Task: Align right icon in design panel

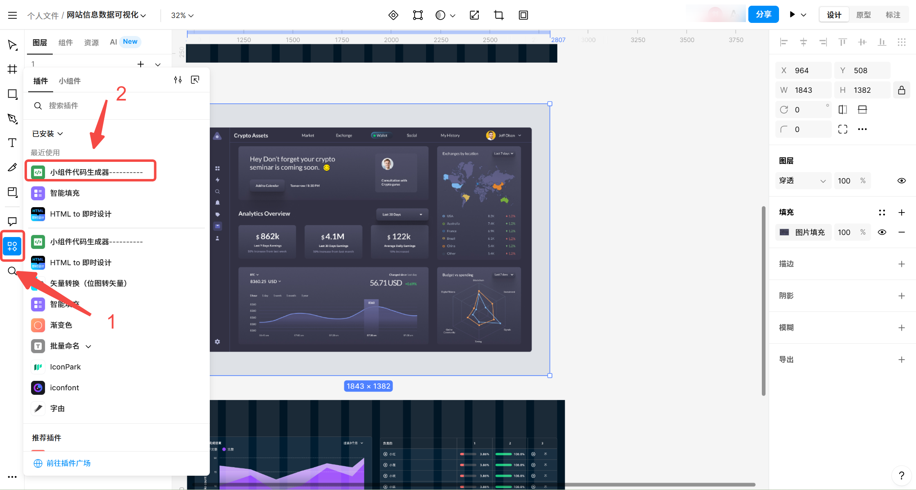Action: click(x=823, y=42)
